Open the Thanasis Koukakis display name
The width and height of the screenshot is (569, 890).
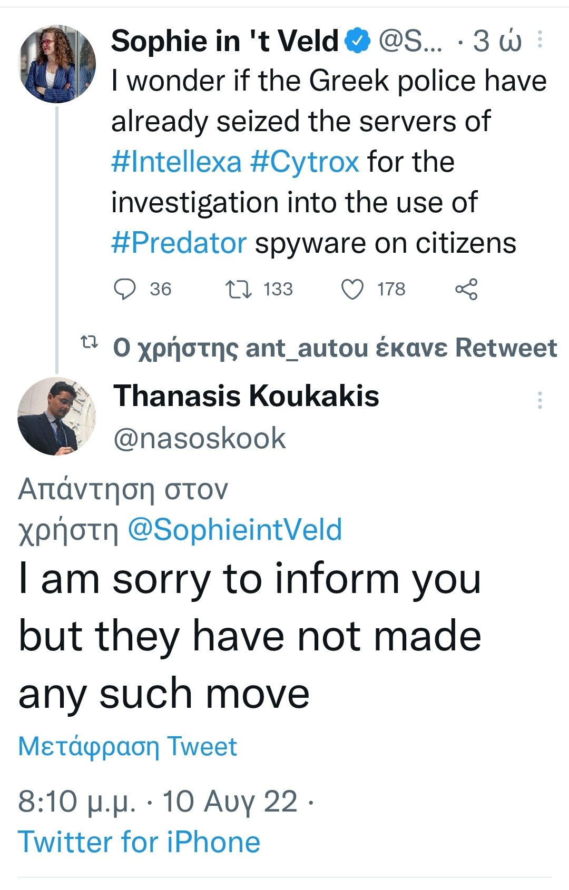(x=246, y=395)
